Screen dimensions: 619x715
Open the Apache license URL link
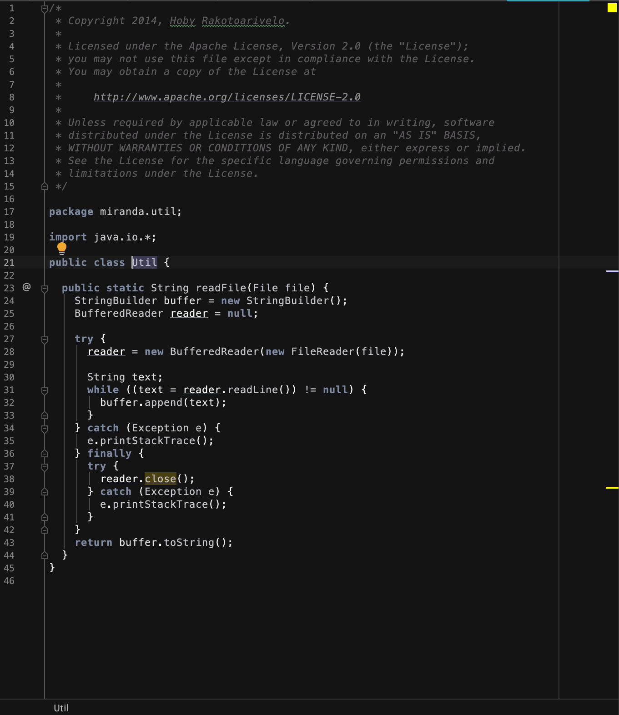(227, 97)
